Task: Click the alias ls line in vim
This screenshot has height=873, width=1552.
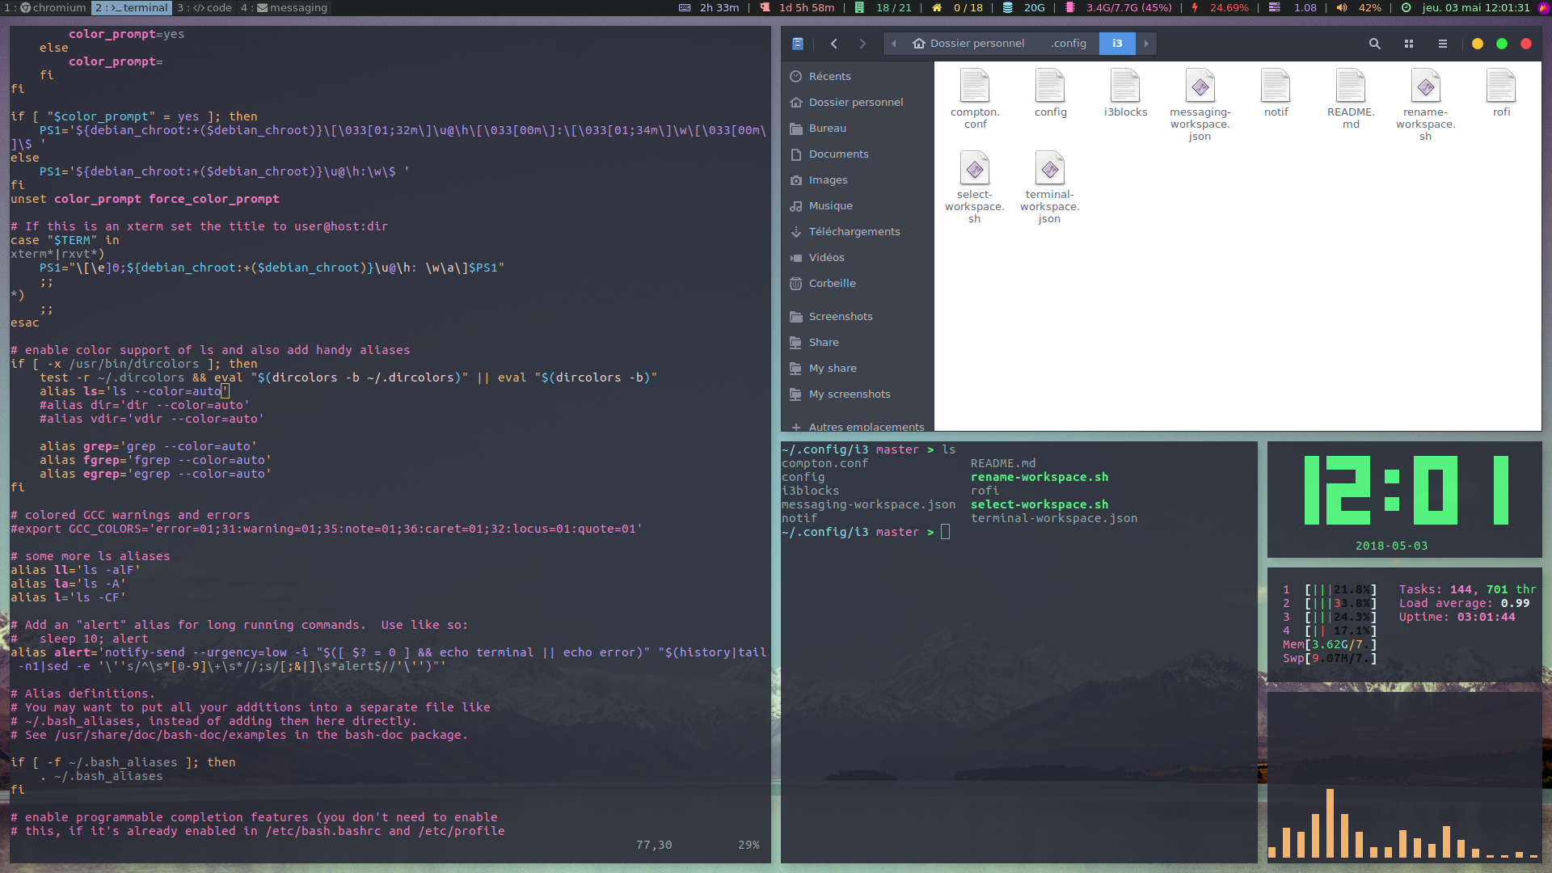Action: 135,391
